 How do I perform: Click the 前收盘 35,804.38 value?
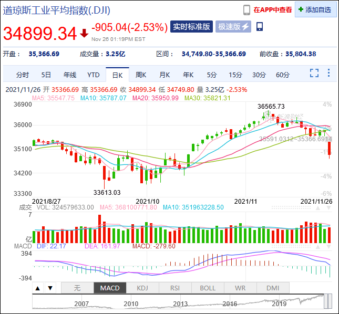tap(301, 54)
